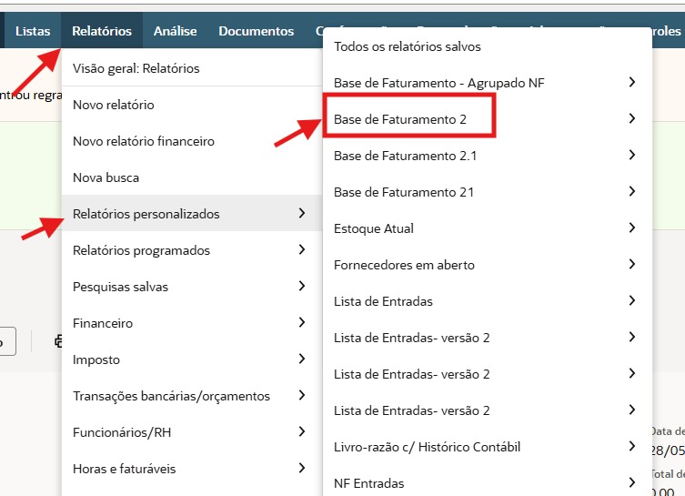Expand Relatórios personalizados submenu arrow

(301, 214)
